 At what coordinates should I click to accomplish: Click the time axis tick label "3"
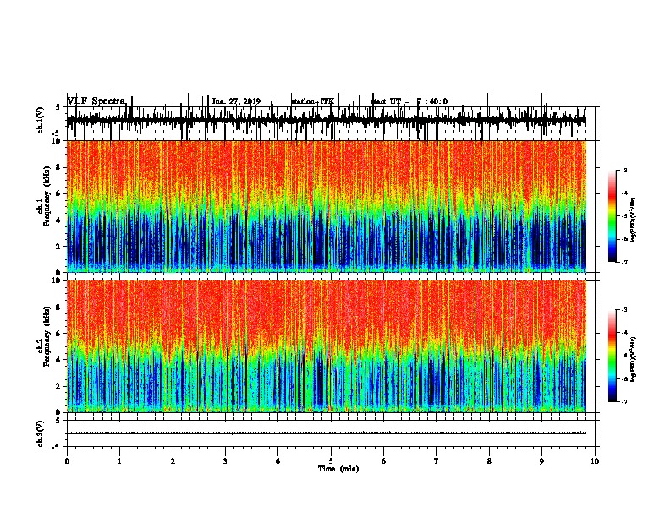225,461
